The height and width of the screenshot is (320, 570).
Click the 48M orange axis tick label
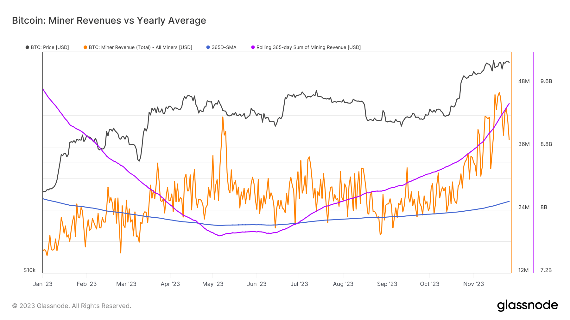tap(524, 81)
